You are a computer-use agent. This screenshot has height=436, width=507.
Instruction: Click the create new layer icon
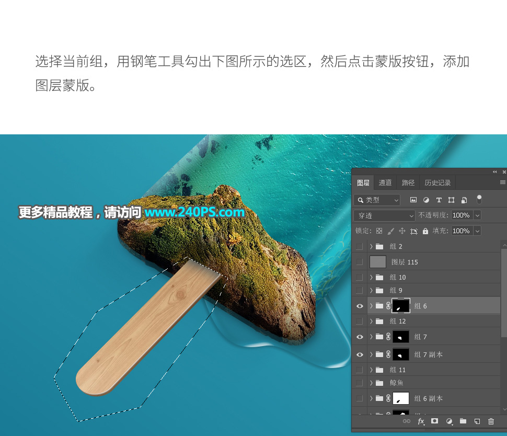coord(477,421)
